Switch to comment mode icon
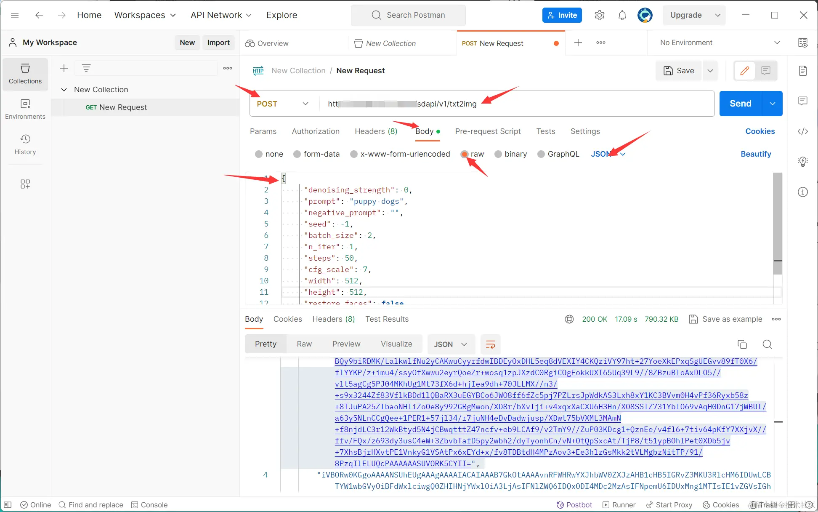 click(766, 71)
